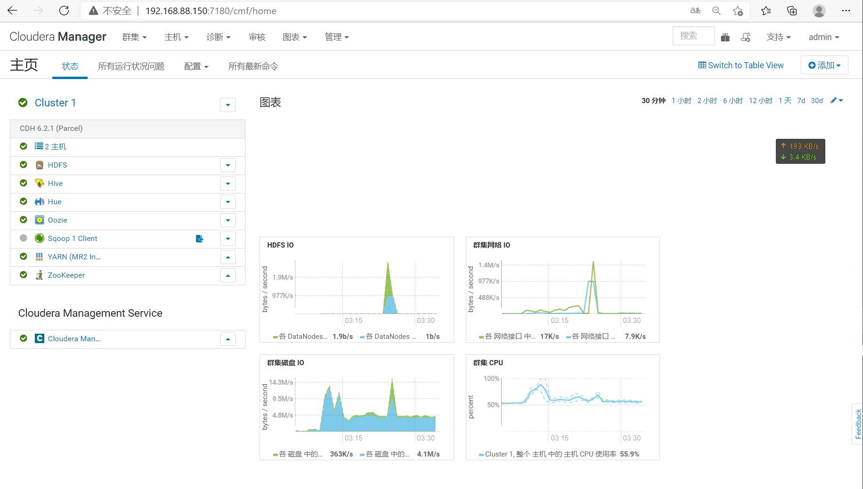Click the not-secure warning icon

coord(93,11)
